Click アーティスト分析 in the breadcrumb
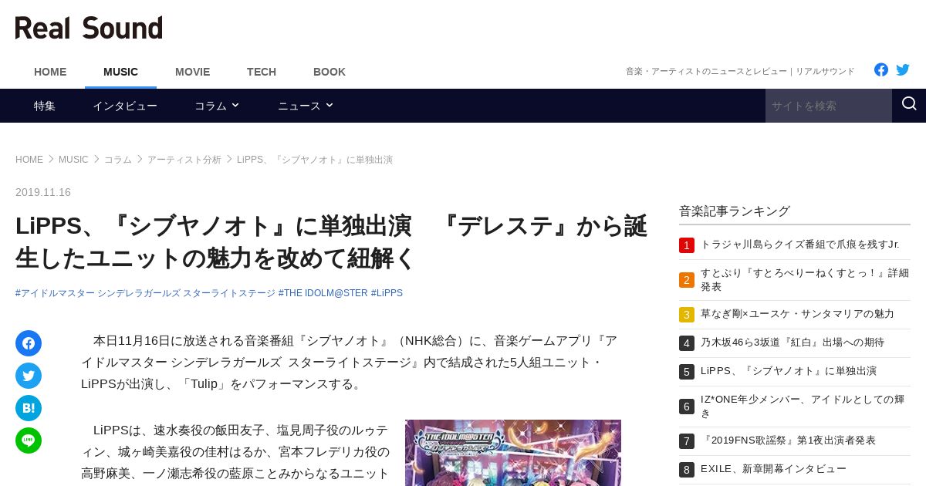The height and width of the screenshot is (486, 926). [x=184, y=160]
